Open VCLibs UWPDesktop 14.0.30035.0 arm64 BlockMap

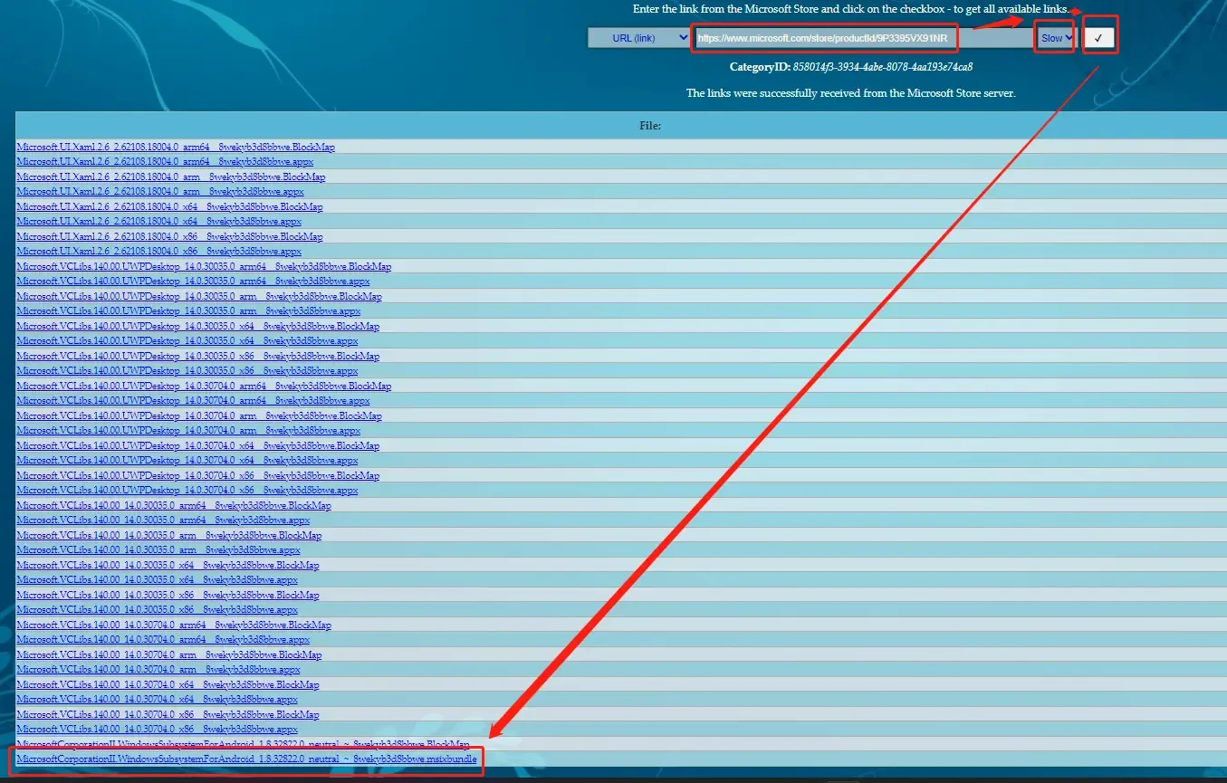(204, 266)
